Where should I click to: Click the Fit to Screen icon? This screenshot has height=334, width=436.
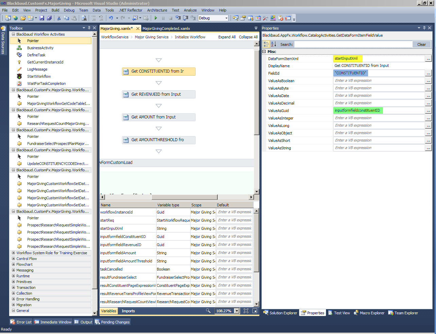[x=246, y=311]
